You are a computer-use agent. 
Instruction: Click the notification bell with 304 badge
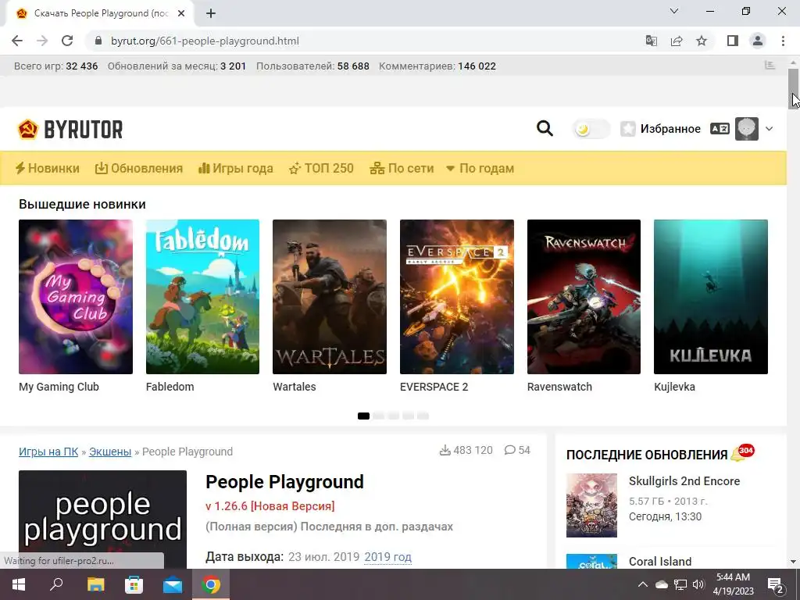(742, 452)
